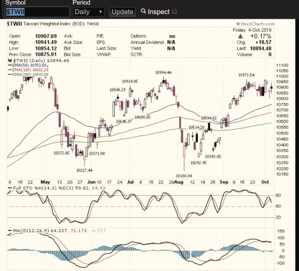Click the 10914.85 price label
This screenshot has height=271, width=299.
[130, 81]
